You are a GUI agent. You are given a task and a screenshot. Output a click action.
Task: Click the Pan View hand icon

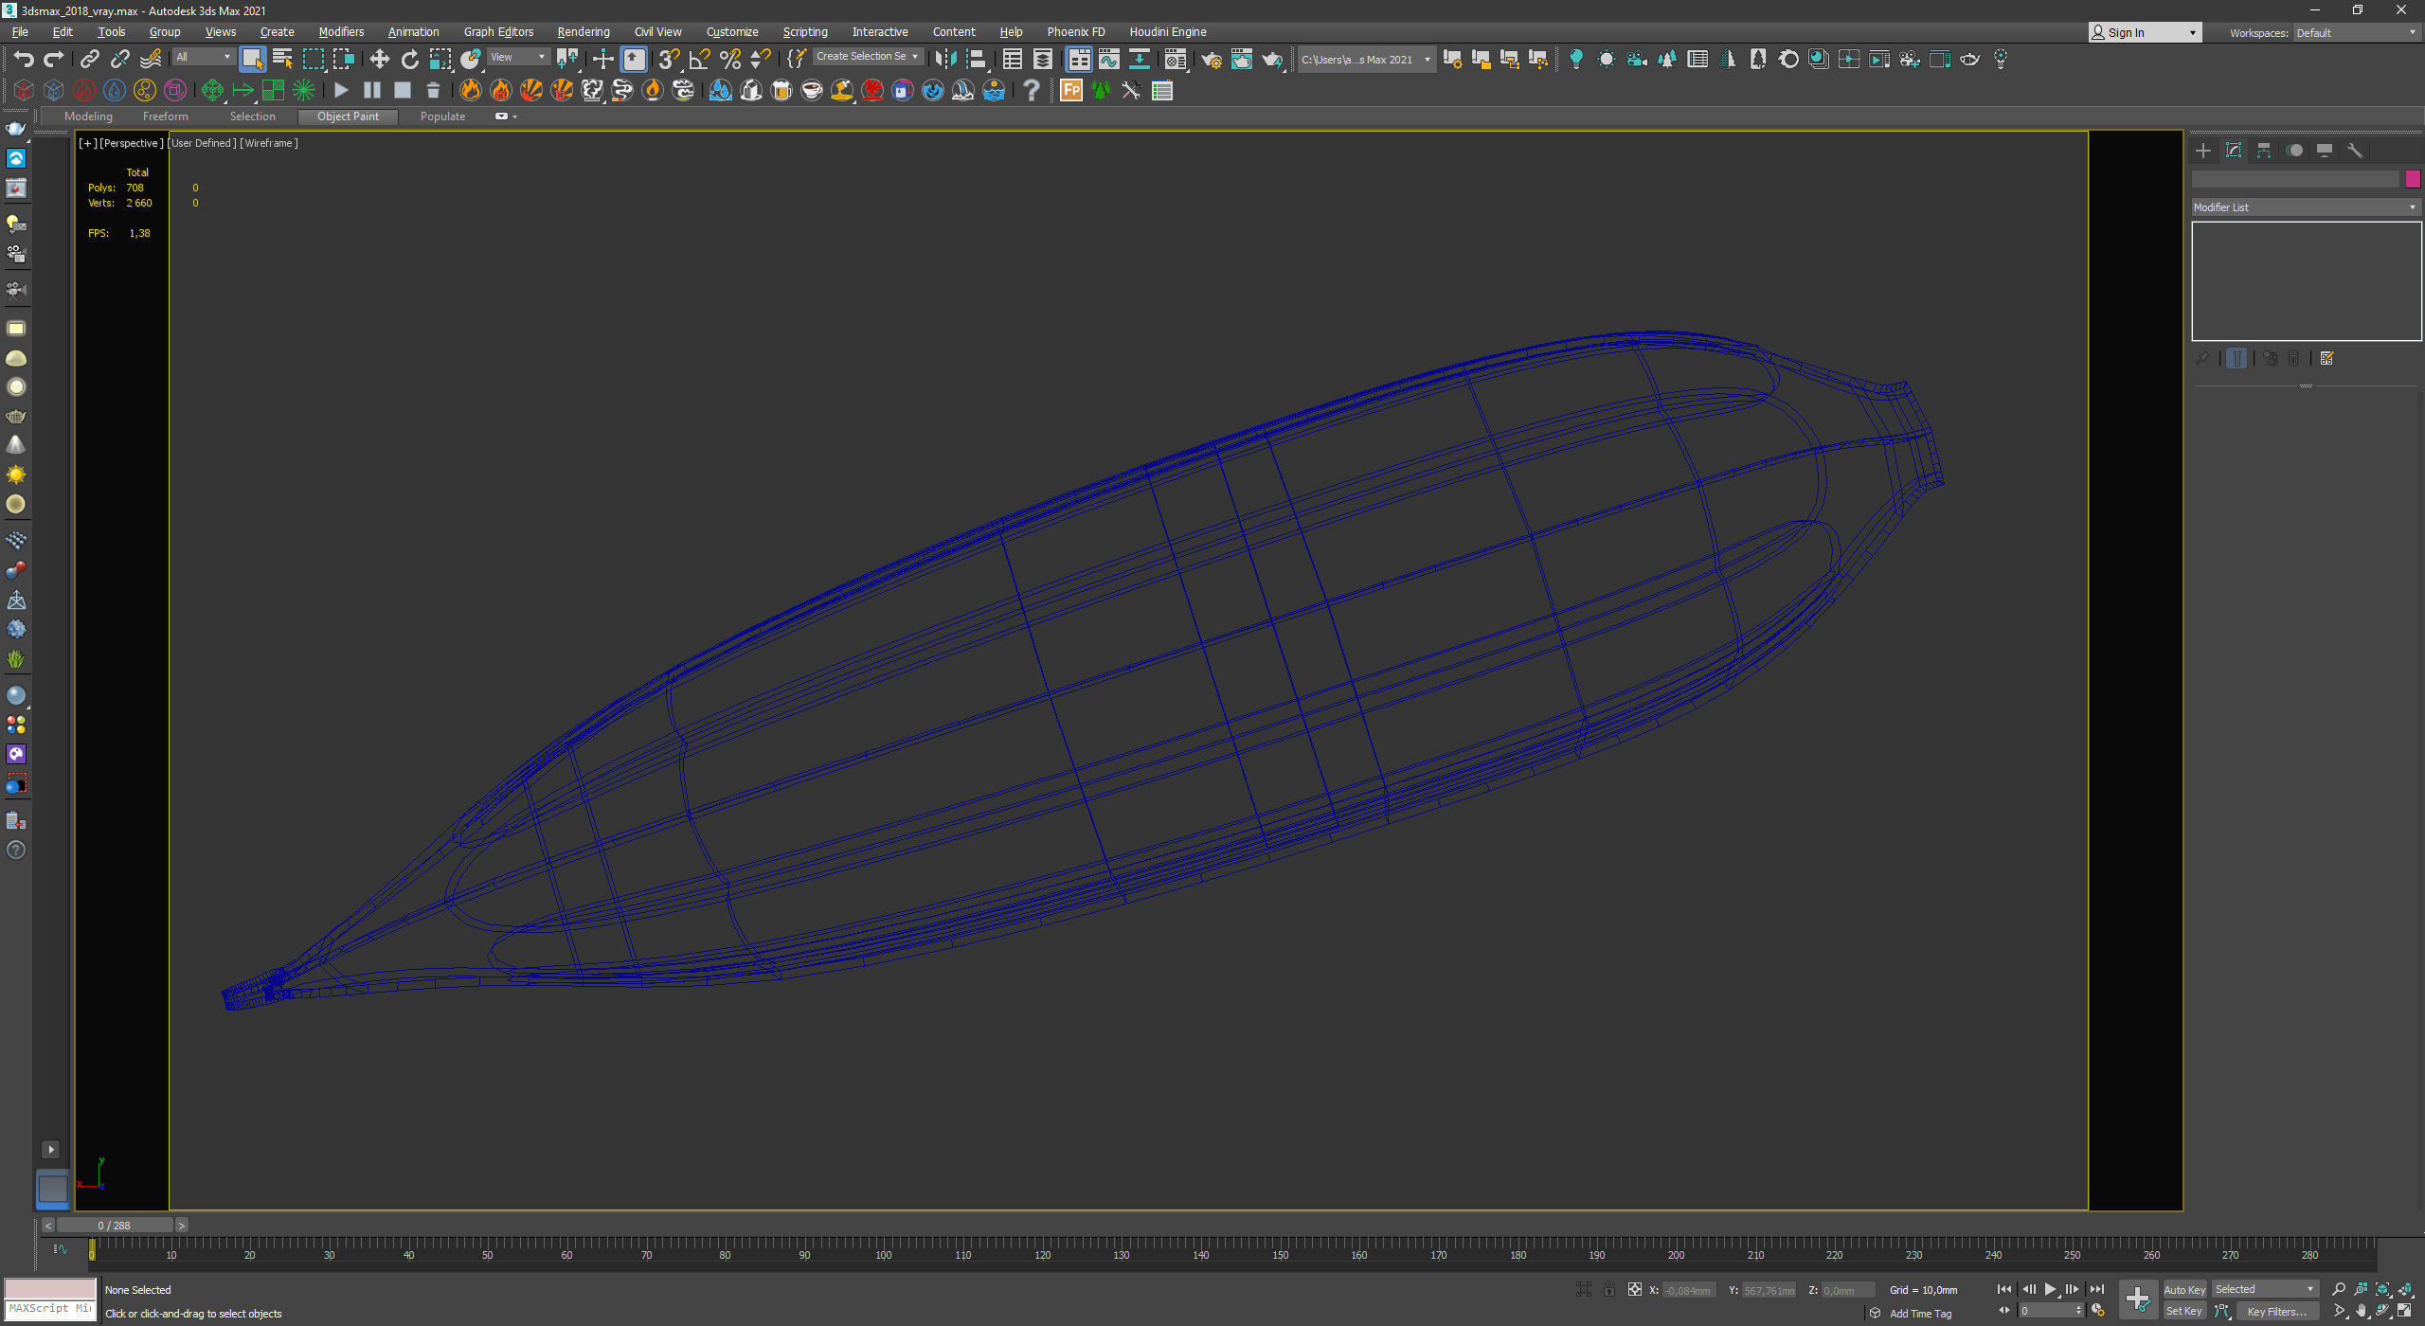pyautogui.click(x=2362, y=1311)
